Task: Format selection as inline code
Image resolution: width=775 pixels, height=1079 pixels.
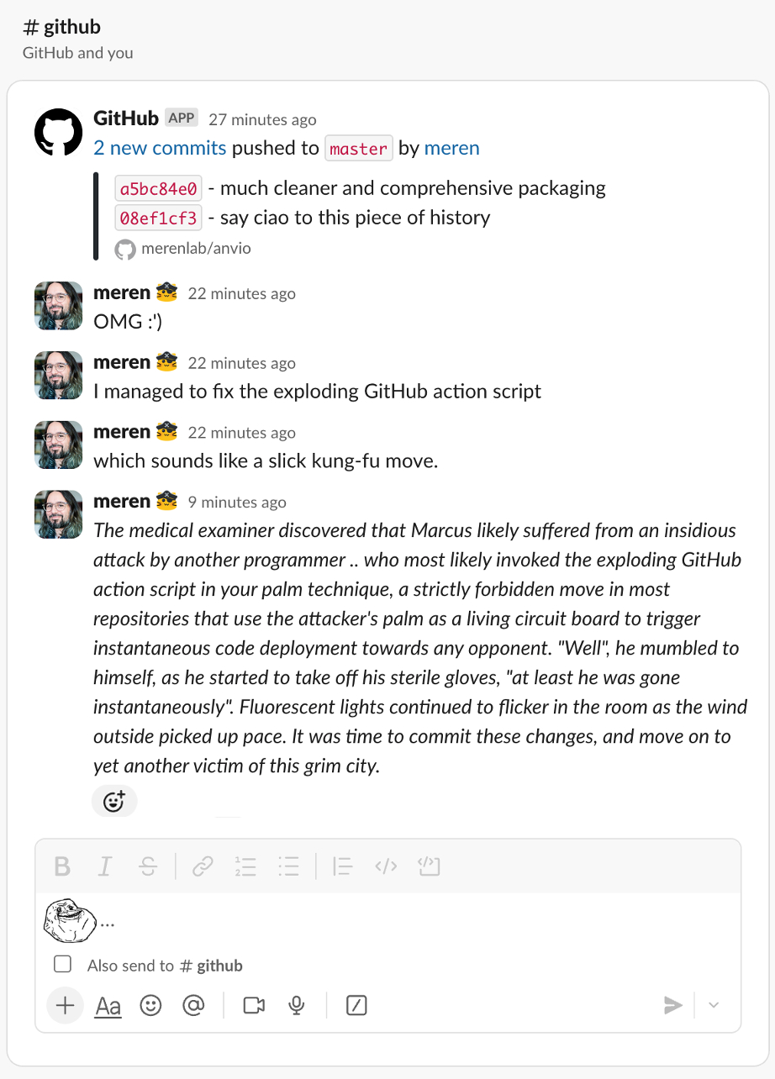Action: [x=386, y=866]
